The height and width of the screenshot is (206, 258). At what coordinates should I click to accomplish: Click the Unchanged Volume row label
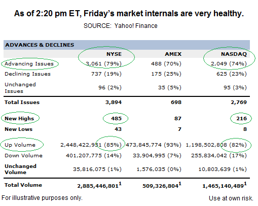pos(20,169)
